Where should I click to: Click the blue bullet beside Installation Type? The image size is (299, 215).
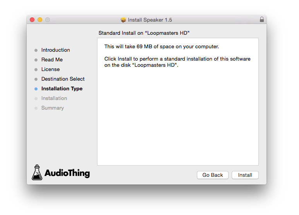click(36, 89)
